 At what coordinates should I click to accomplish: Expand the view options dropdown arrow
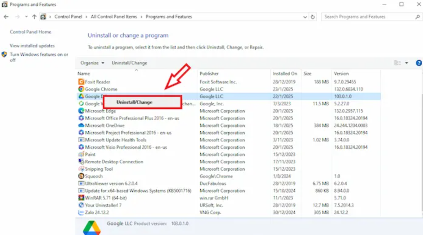[x=407, y=63]
